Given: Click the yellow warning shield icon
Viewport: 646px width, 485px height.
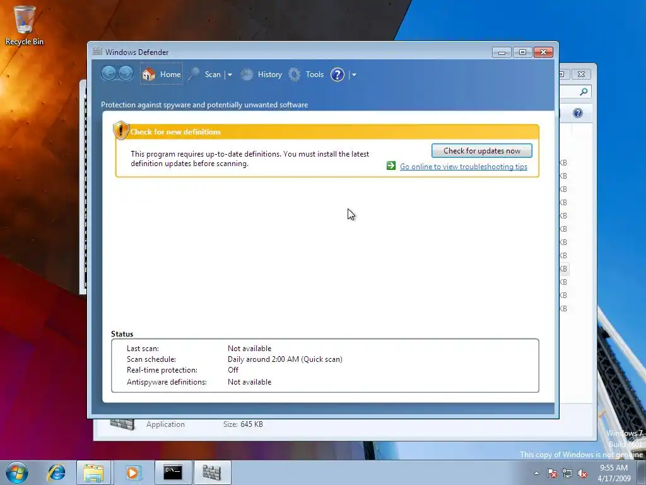Looking at the screenshot, I should (x=120, y=130).
